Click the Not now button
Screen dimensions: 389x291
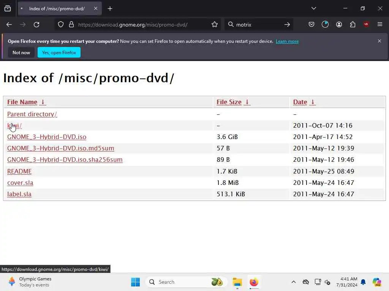[x=21, y=52]
